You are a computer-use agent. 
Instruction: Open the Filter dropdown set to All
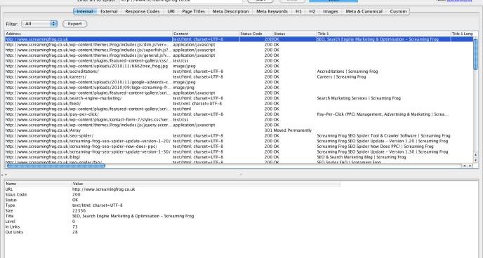point(39,24)
